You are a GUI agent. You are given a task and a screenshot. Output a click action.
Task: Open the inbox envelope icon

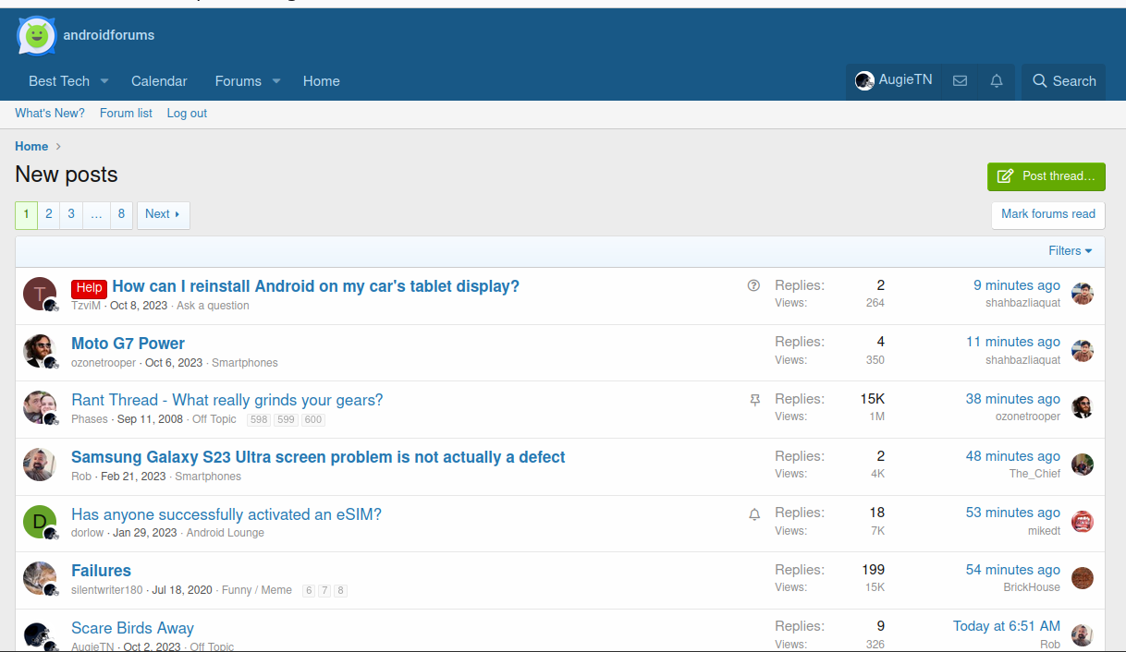pos(960,81)
